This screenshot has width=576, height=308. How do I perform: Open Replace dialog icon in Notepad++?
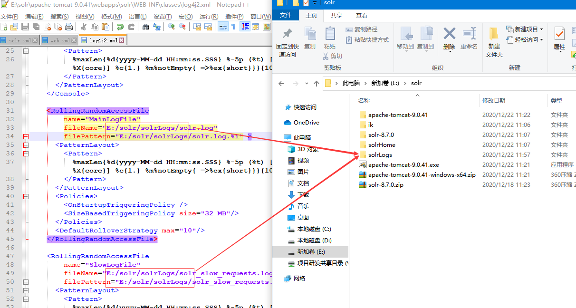coord(157,27)
